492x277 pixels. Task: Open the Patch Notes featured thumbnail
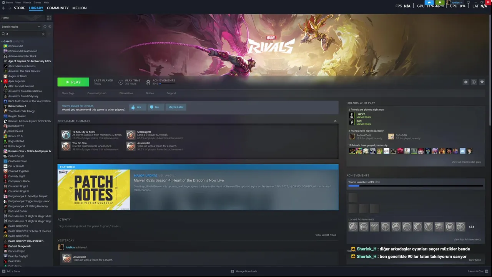point(94,190)
